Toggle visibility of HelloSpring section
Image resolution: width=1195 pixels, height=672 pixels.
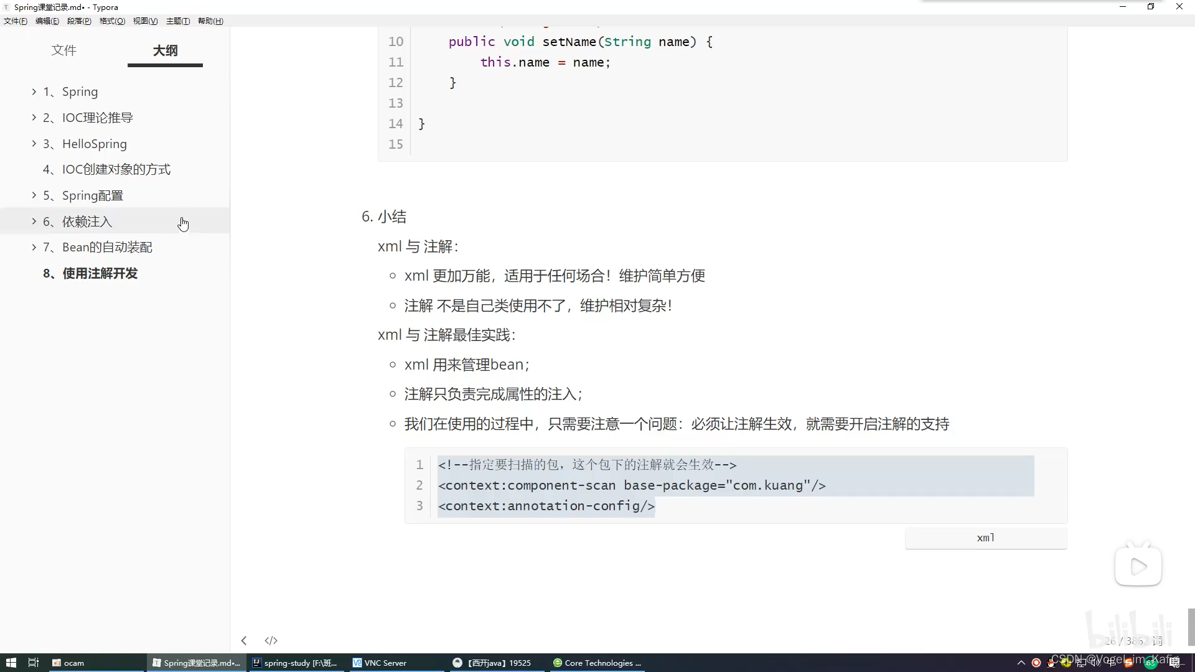click(x=34, y=144)
